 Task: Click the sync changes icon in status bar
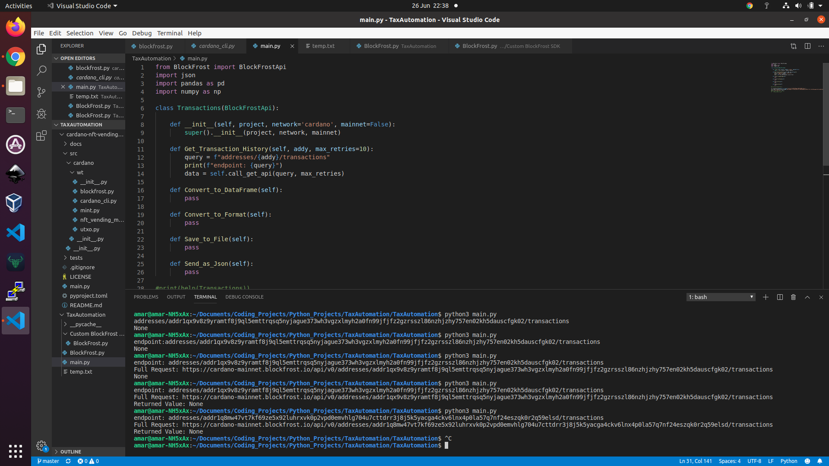click(x=68, y=461)
